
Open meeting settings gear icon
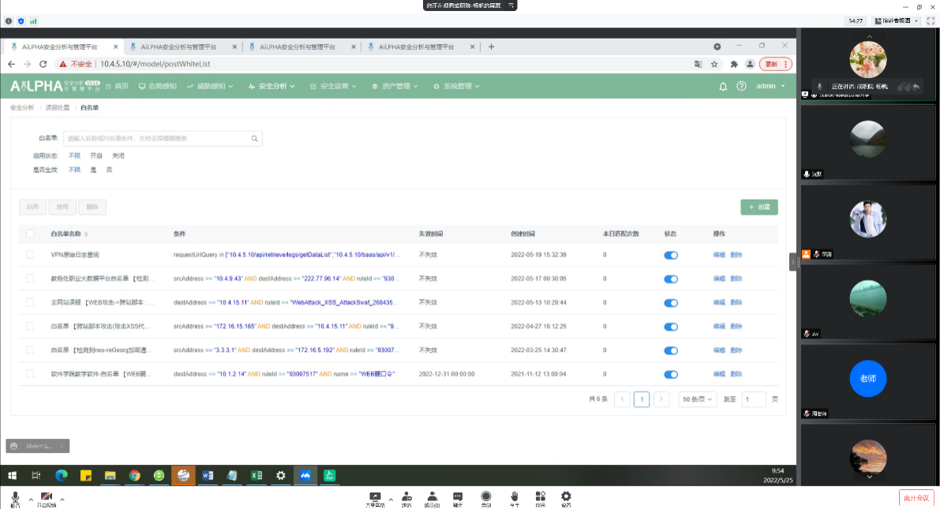tap(566, 497)
